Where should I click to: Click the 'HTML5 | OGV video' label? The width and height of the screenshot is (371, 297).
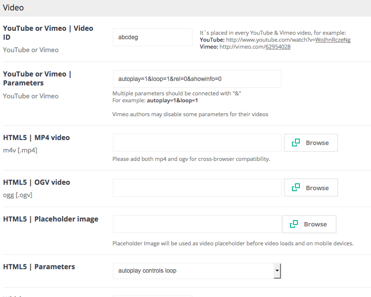click(36, 182)
